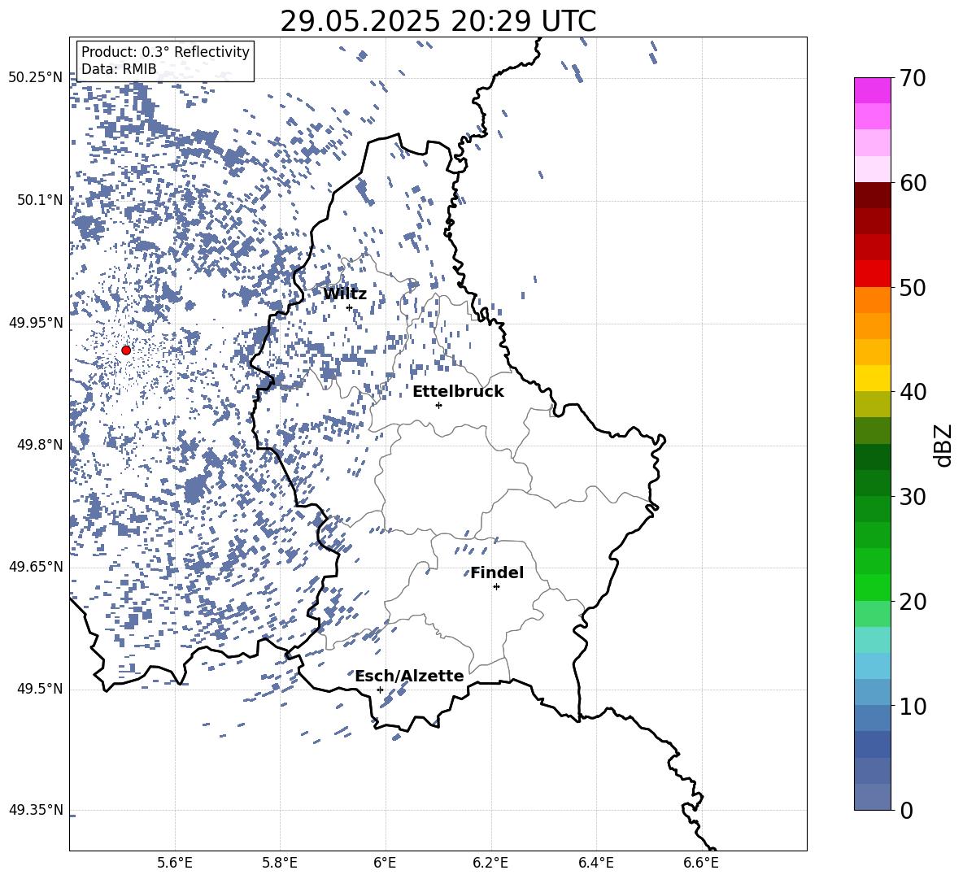The width and height of the screenshot is (963, 879).
Task: Click the Ettelbruck station cross marker
Action: (438, 405)
